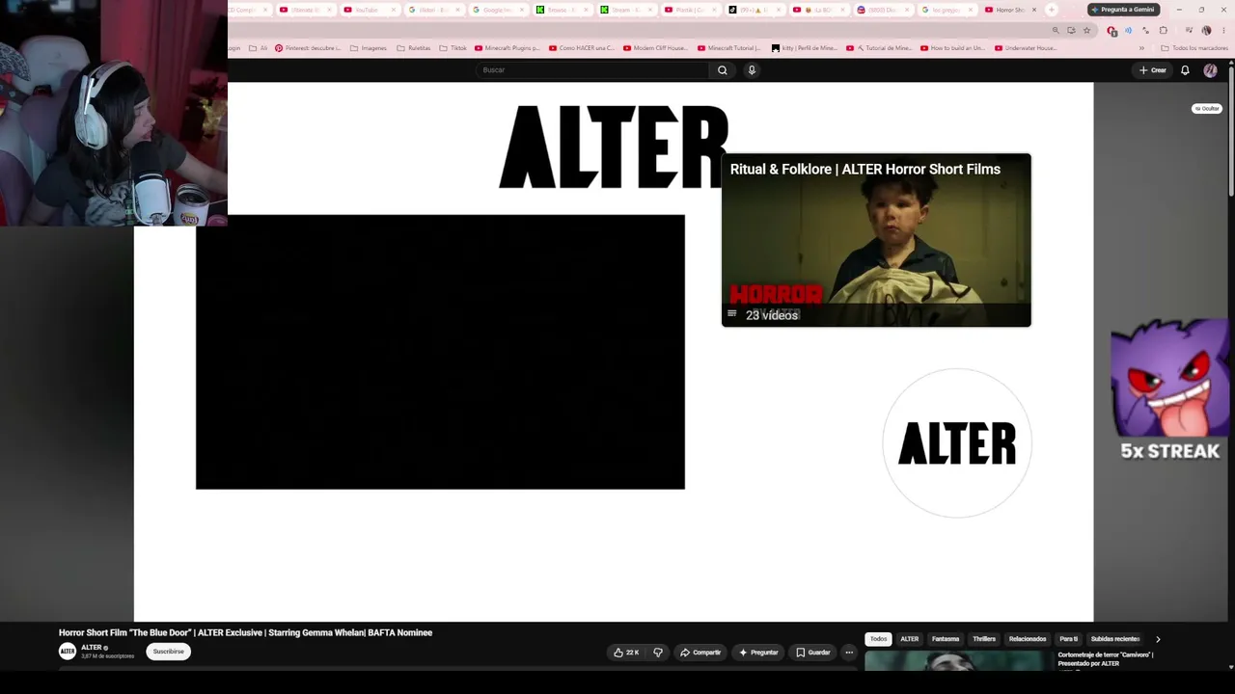Screen dimensions: 1235x694
Task: Switch to the 'Horror Sh...' browser tab
Action: tap(1010, 10)
